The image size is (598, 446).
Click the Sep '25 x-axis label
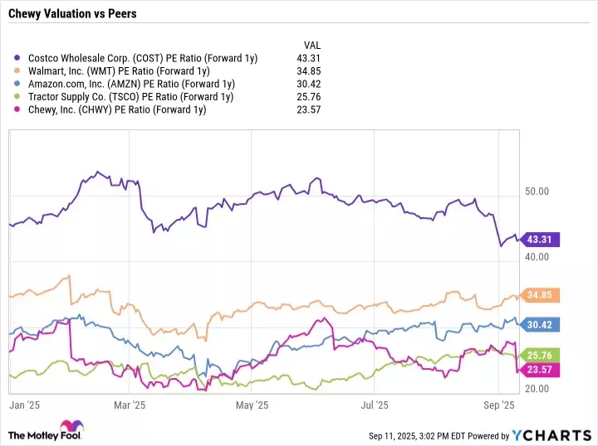click(x=498, y=406)
